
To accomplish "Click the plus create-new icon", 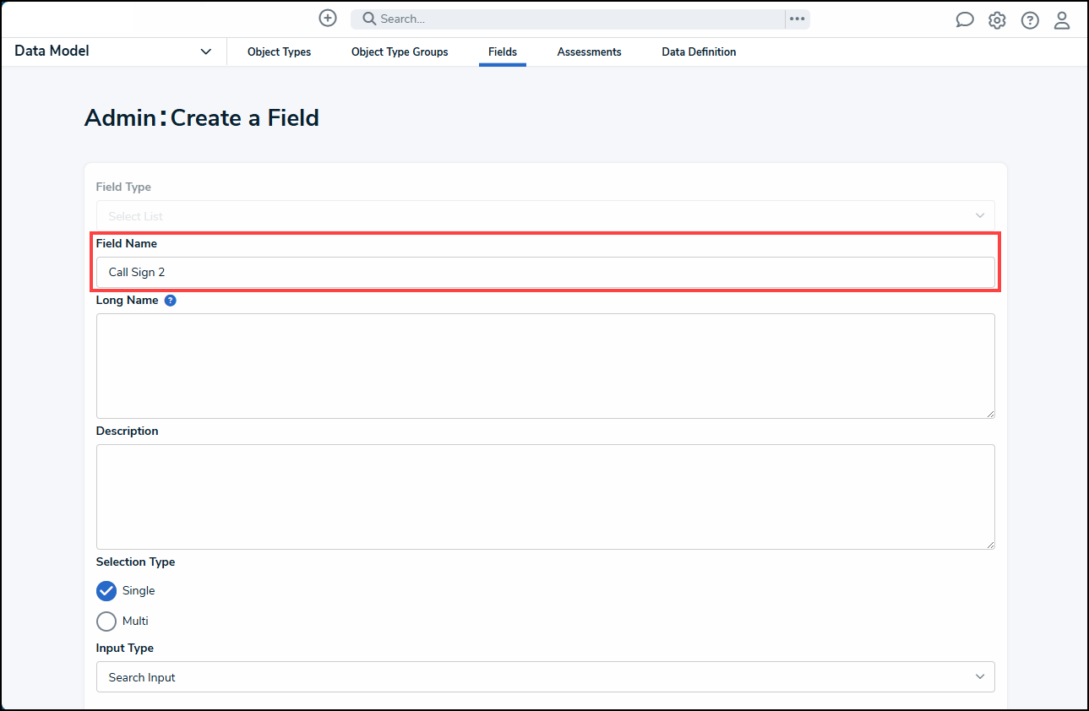I will click(328, 18).
